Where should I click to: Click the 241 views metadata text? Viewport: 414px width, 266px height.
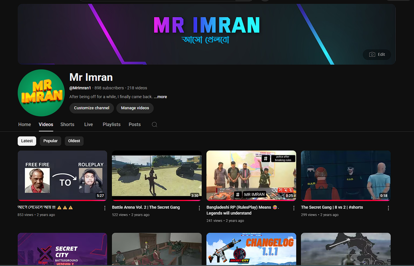214,221
